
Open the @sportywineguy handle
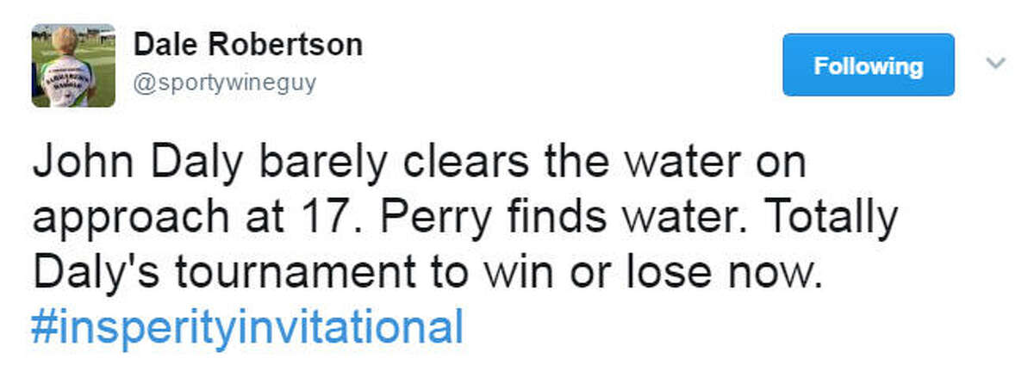tap(226, 84)
